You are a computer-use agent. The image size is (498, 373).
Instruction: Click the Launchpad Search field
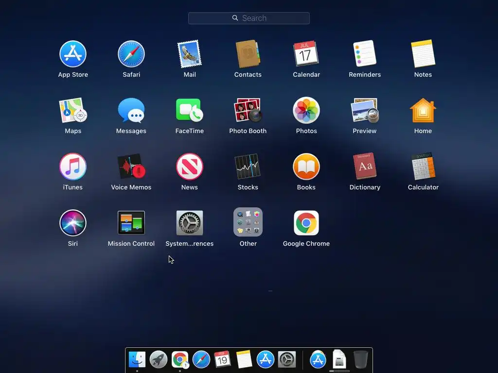249,18
